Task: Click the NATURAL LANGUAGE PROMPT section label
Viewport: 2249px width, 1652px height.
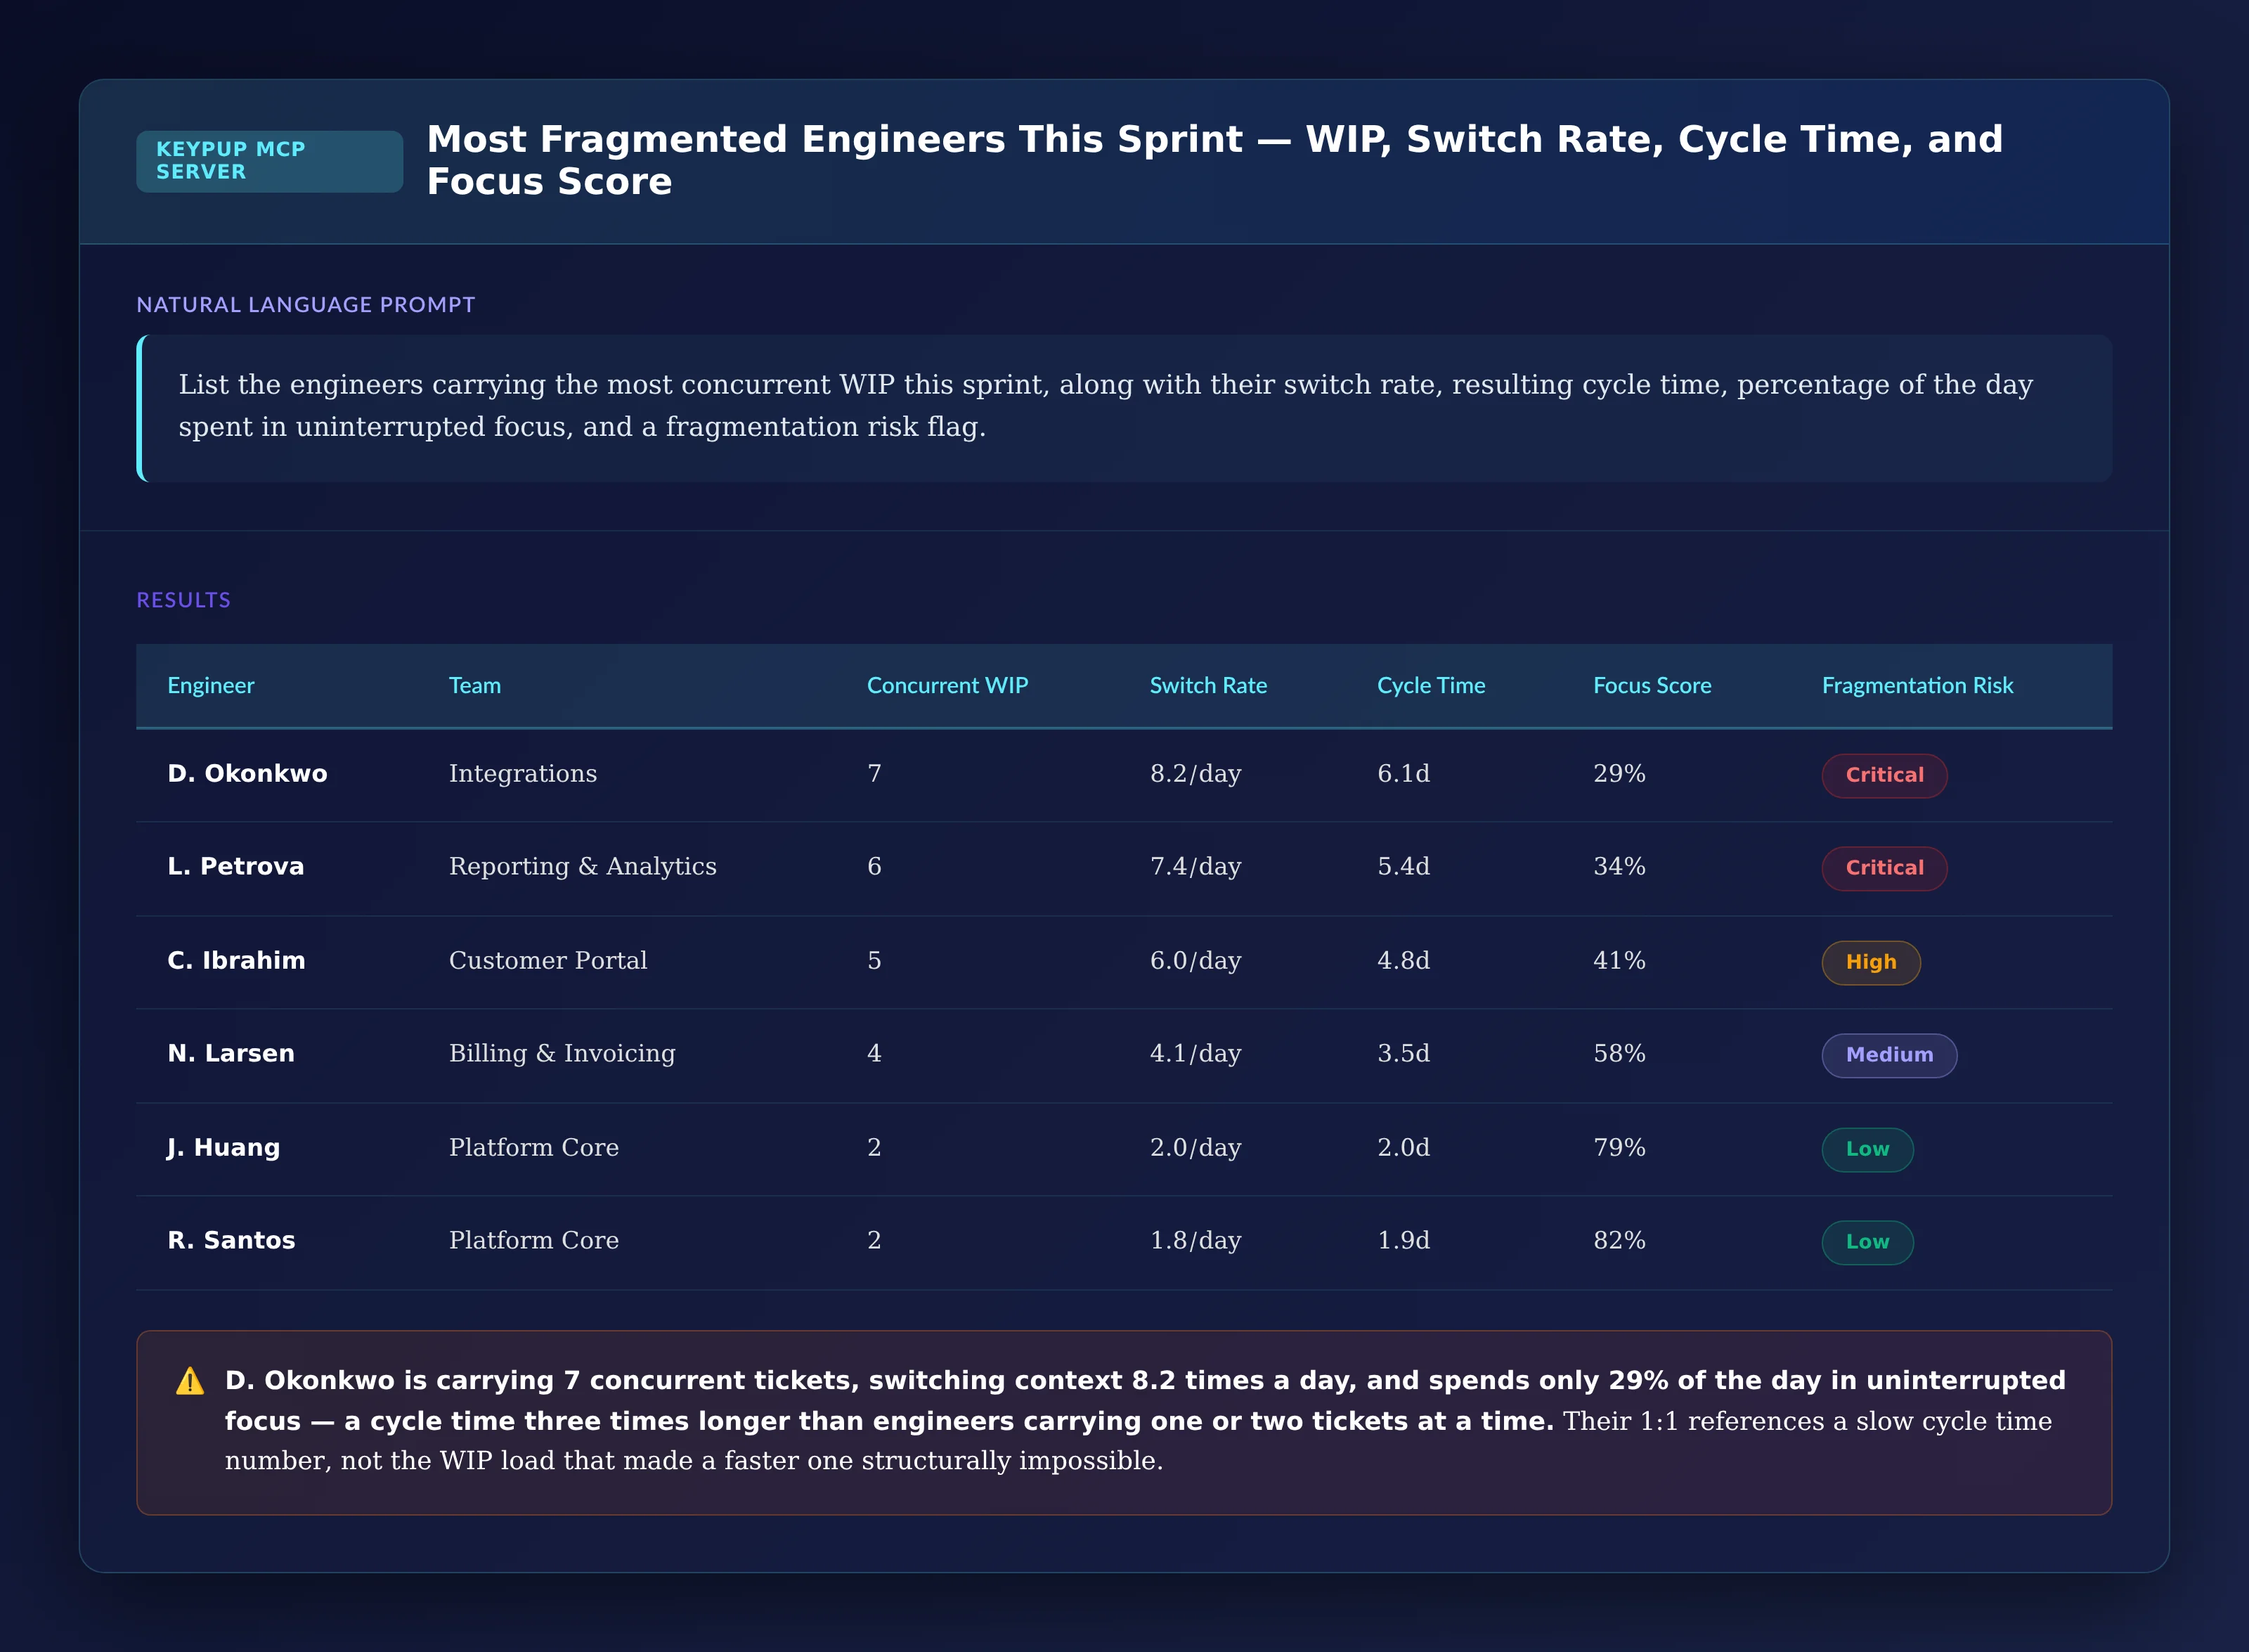Action: (x=306, y=305)
